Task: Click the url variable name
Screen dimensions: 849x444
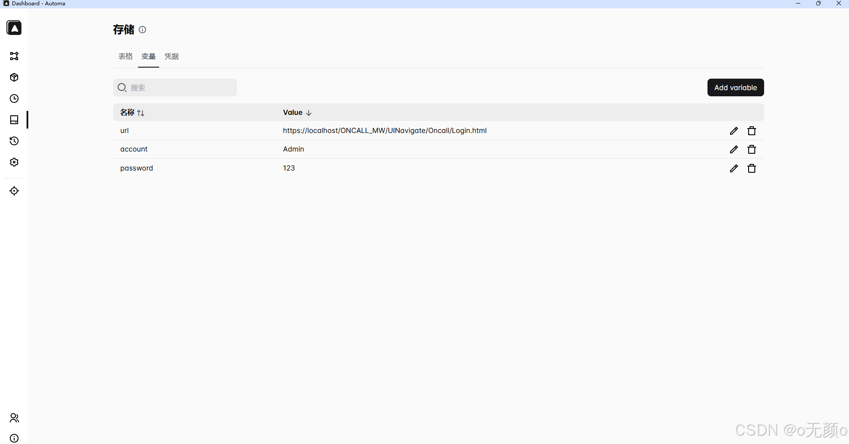Action: [124, 131]
